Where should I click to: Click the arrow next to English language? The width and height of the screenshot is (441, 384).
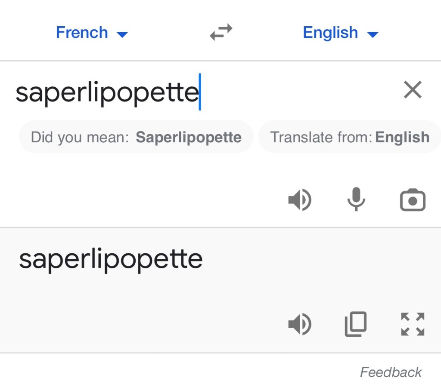(373, 34)
